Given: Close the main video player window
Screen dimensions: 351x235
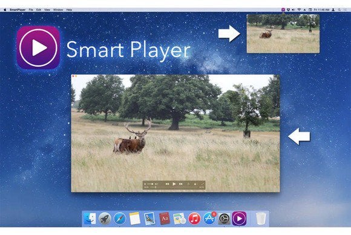Looking at the screenshot, I should click(x=73, y=76).
